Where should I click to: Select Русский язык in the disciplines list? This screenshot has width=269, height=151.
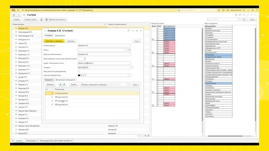[x=219, y=83]
